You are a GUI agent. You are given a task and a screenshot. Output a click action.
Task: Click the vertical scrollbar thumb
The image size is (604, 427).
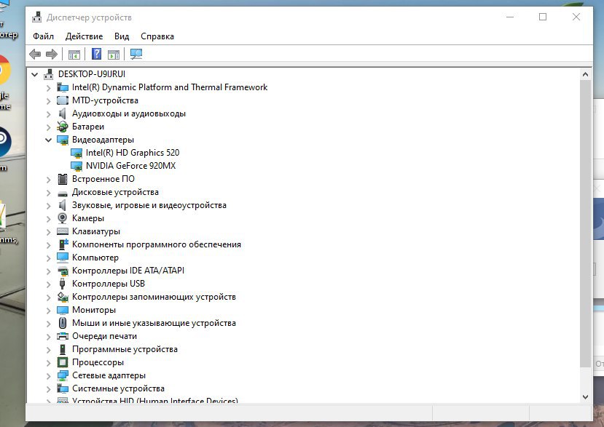(586, 223)
